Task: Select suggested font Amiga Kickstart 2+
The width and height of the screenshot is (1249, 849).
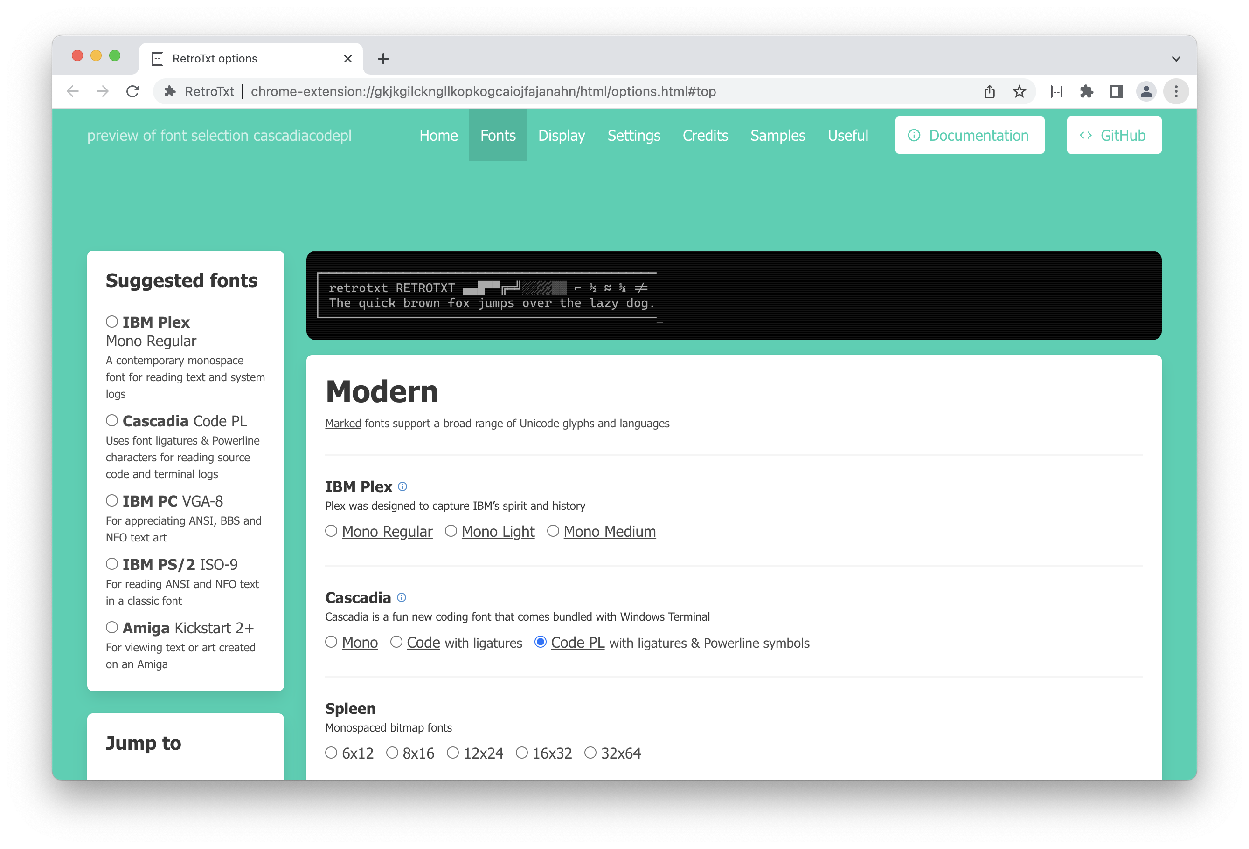Action: (x=112, y=627)
